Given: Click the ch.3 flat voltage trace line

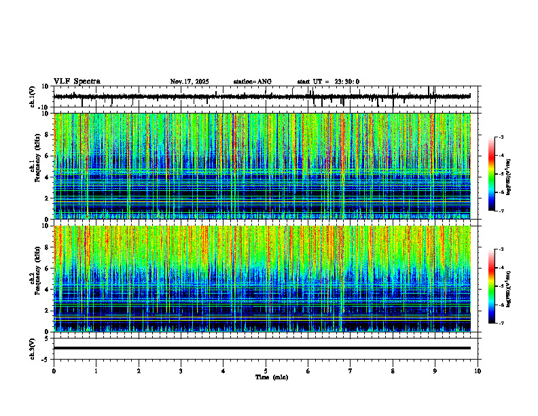Looking at the screenshot, I should 262,348.
